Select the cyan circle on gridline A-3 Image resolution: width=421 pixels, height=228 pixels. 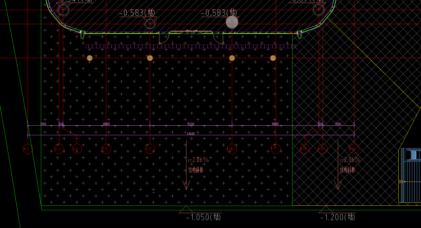[63, 10]
